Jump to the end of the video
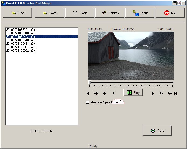187x149 pixels. coord(175,93)
